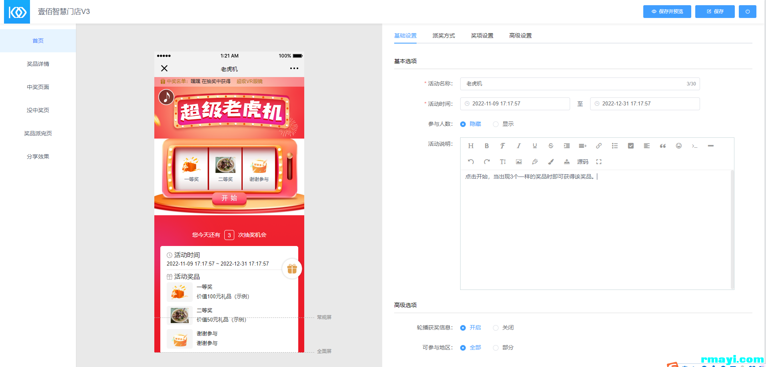Click the gift box floating icon
Image resolution: width=766 pixels, height=367 pixels.
[292, 269]
